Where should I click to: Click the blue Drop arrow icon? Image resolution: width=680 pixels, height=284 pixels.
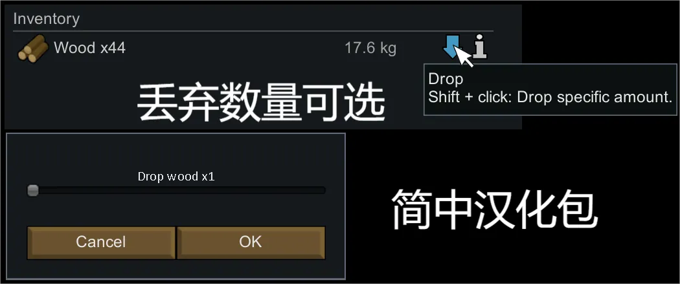(451, 47)
